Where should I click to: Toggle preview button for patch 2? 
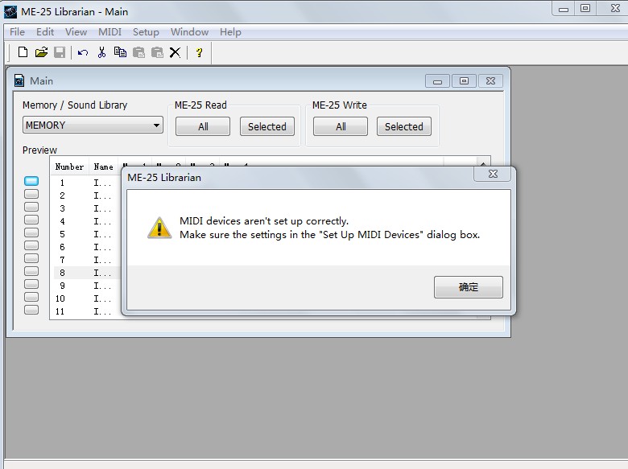pos(31,194)
